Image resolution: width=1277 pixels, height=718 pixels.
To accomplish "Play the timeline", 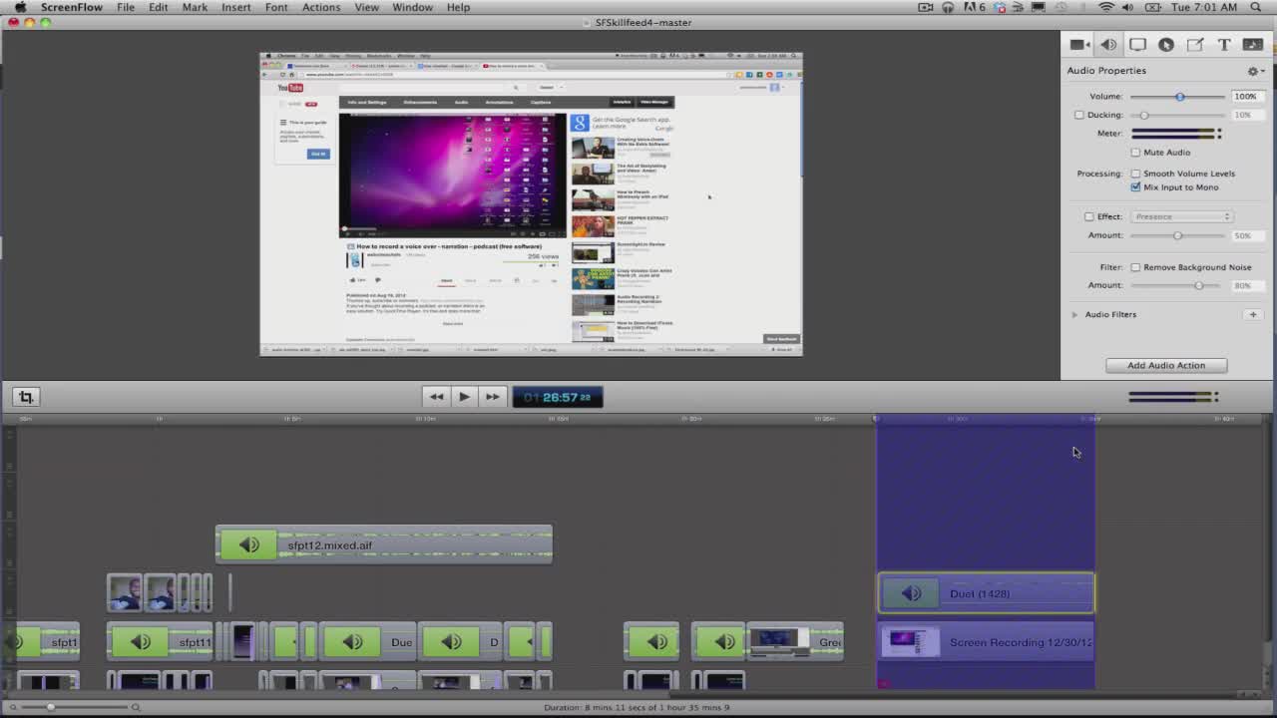I will tap(464, 397).
